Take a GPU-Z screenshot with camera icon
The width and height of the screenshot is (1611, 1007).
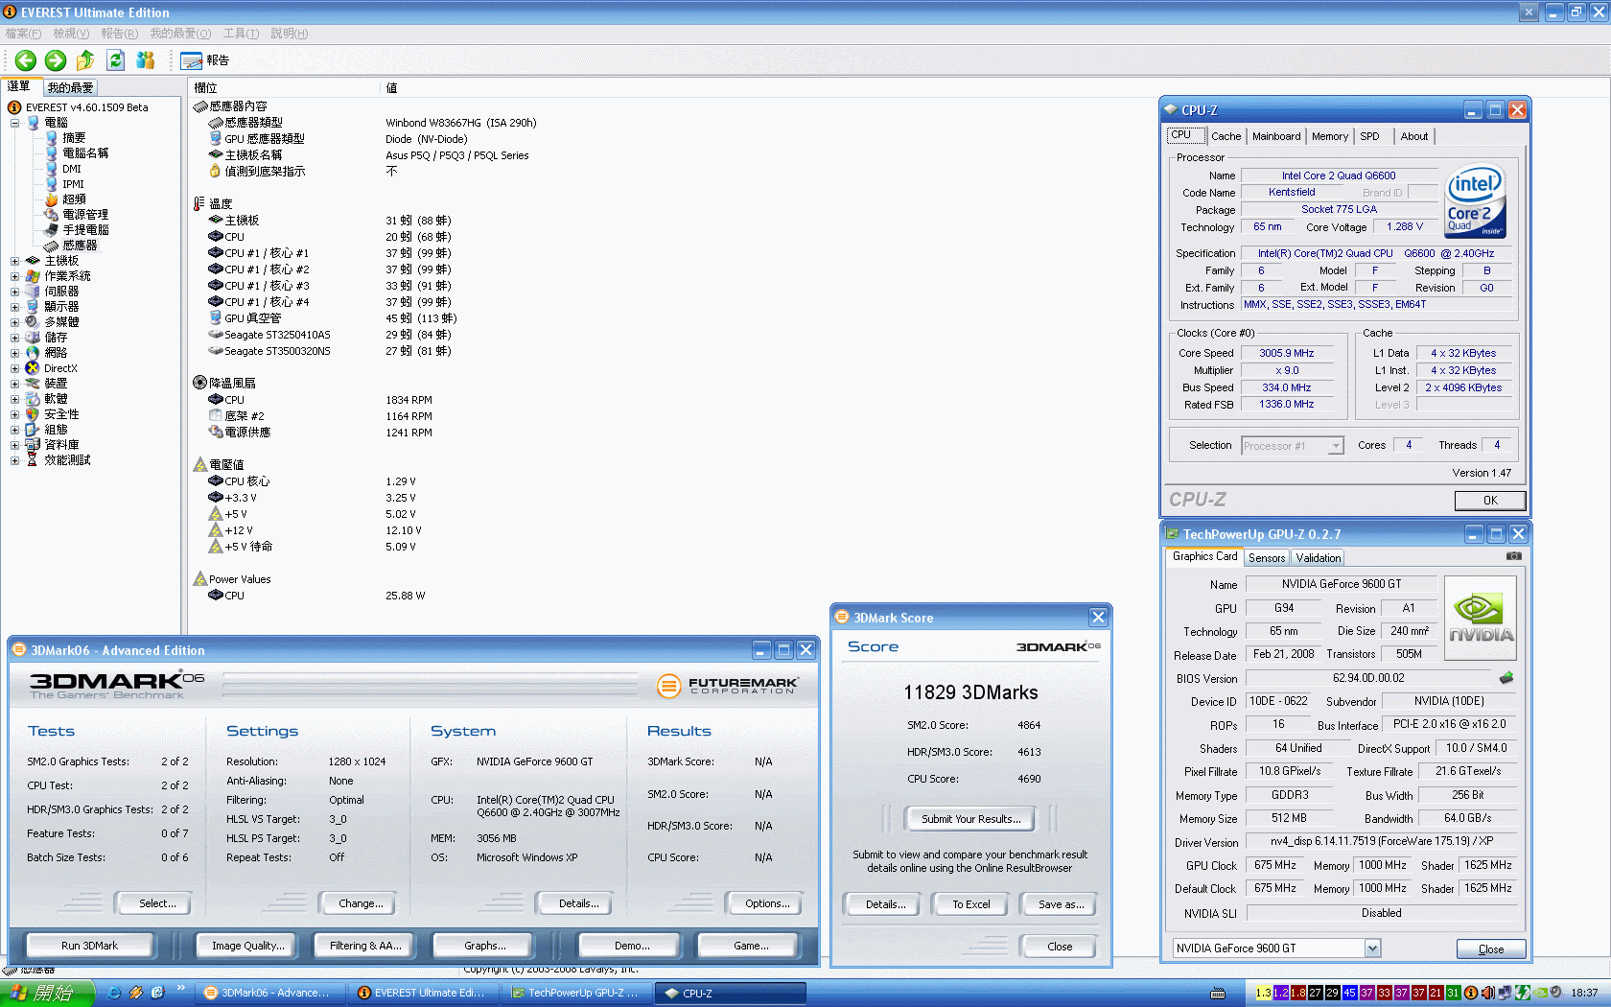click(x=1513, y=556)
